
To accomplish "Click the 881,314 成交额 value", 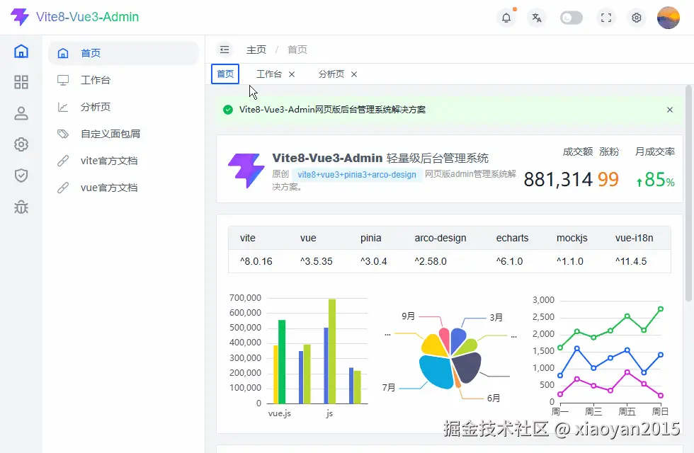I will 558,180.
